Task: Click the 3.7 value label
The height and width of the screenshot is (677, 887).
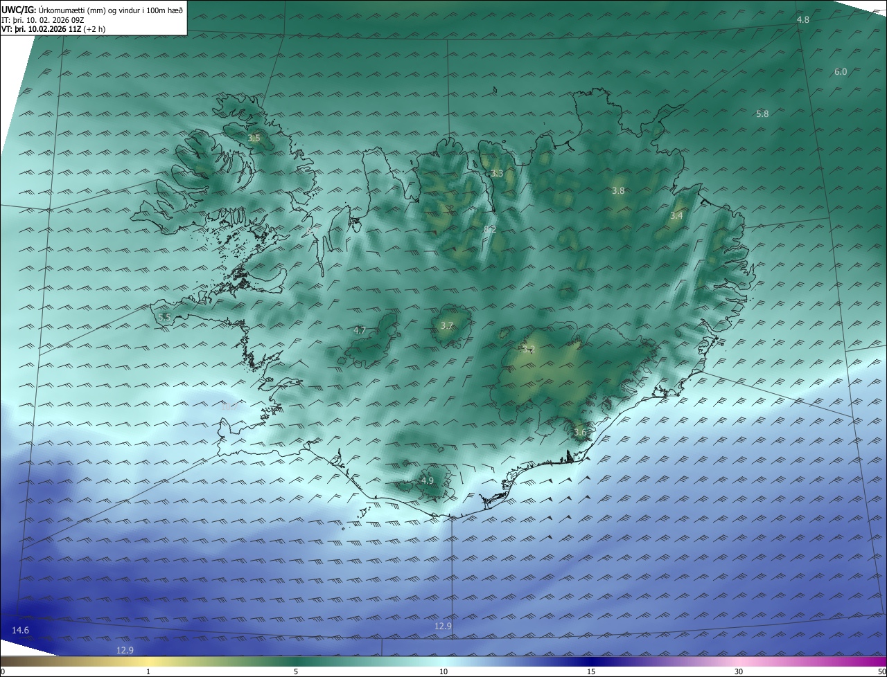Action: (x=446, y=326)
